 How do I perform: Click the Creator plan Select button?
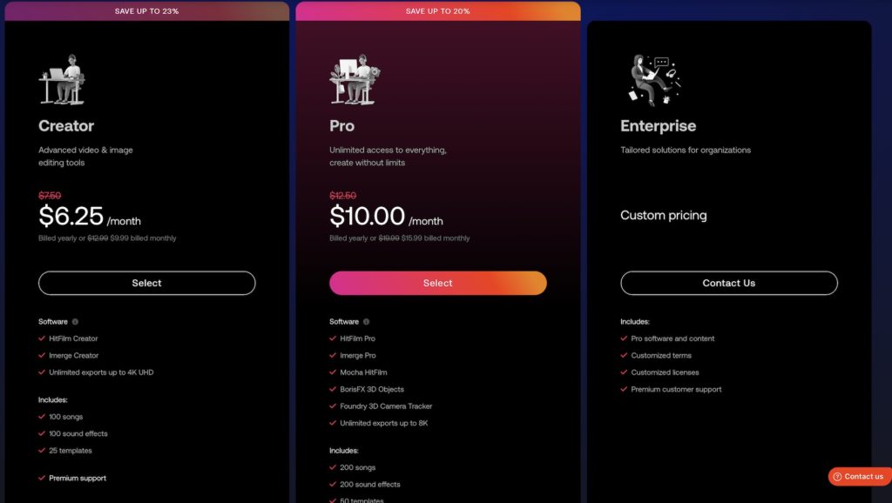[x=146, y=283]
